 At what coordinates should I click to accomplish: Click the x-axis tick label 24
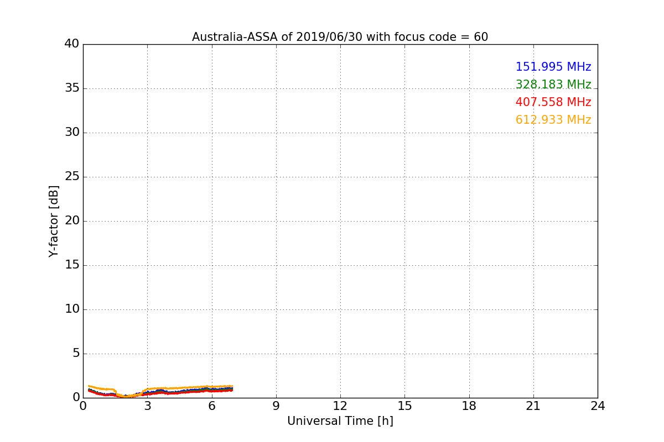(598, 406)
